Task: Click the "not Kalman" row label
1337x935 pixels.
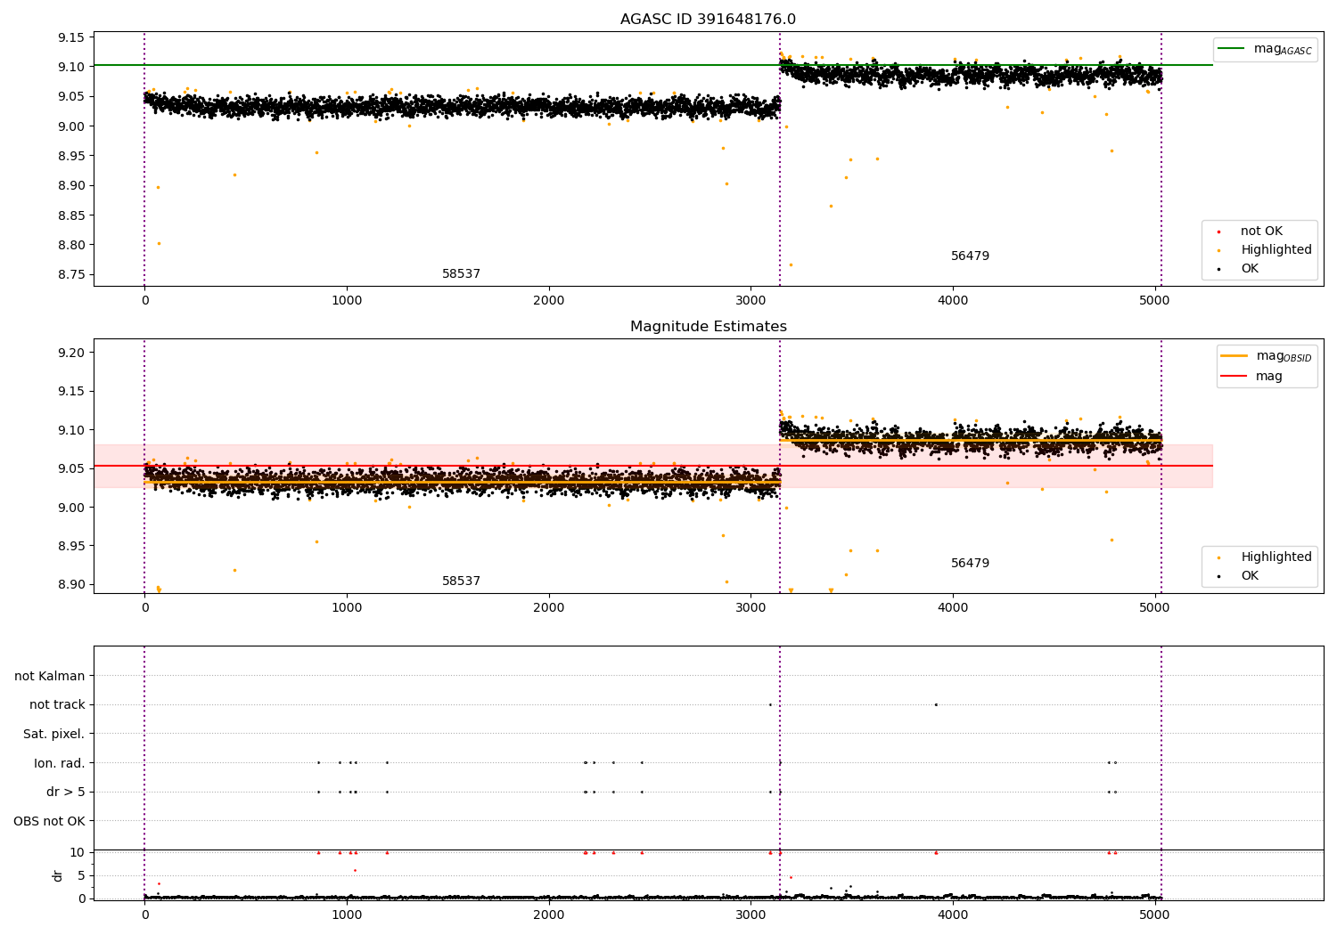Action: [x=50, y=676]
